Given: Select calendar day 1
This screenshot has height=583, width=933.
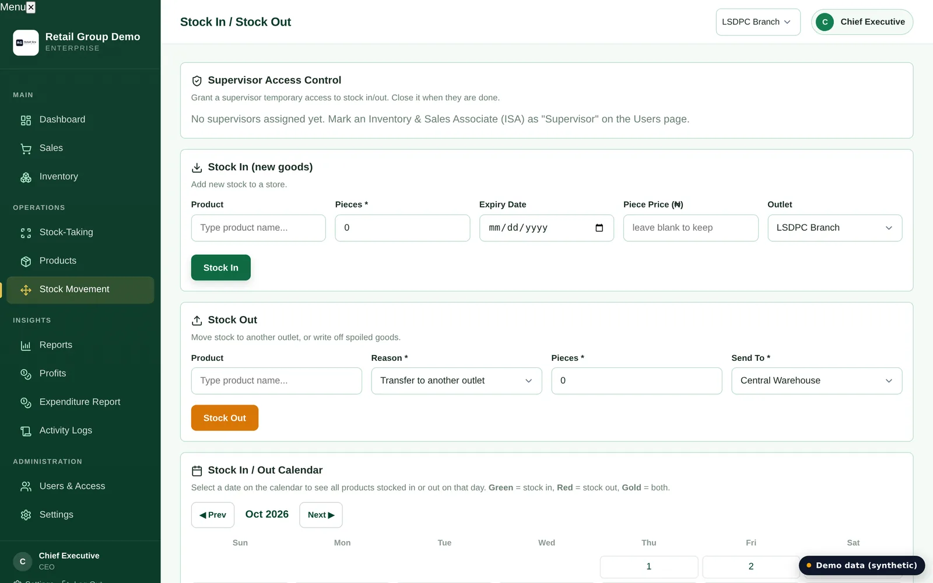Looking at the screenshot, I should [649, 567].
